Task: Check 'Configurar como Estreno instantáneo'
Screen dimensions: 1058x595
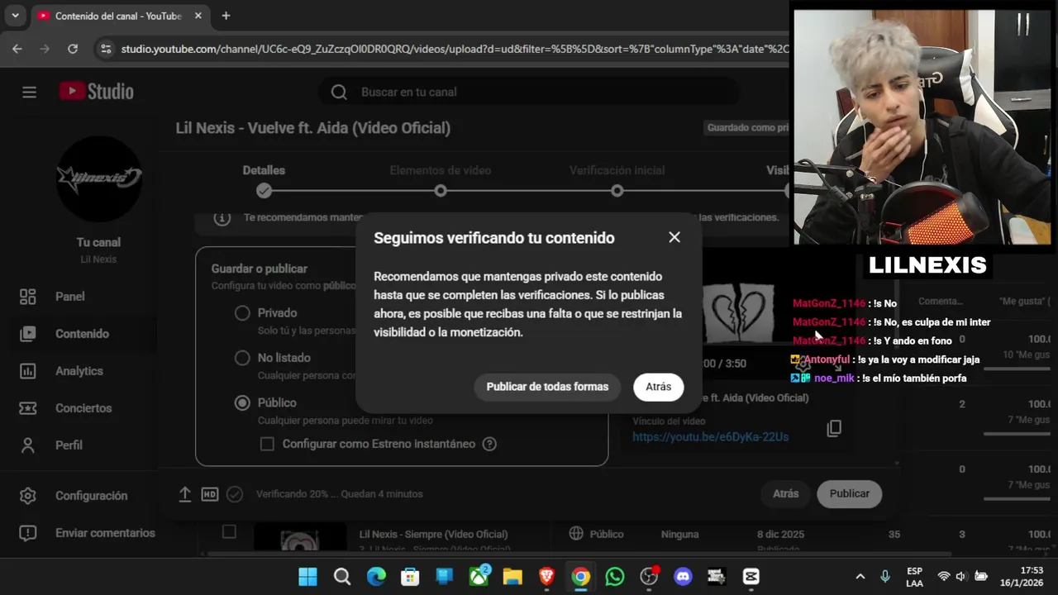Action: point(267,444)
